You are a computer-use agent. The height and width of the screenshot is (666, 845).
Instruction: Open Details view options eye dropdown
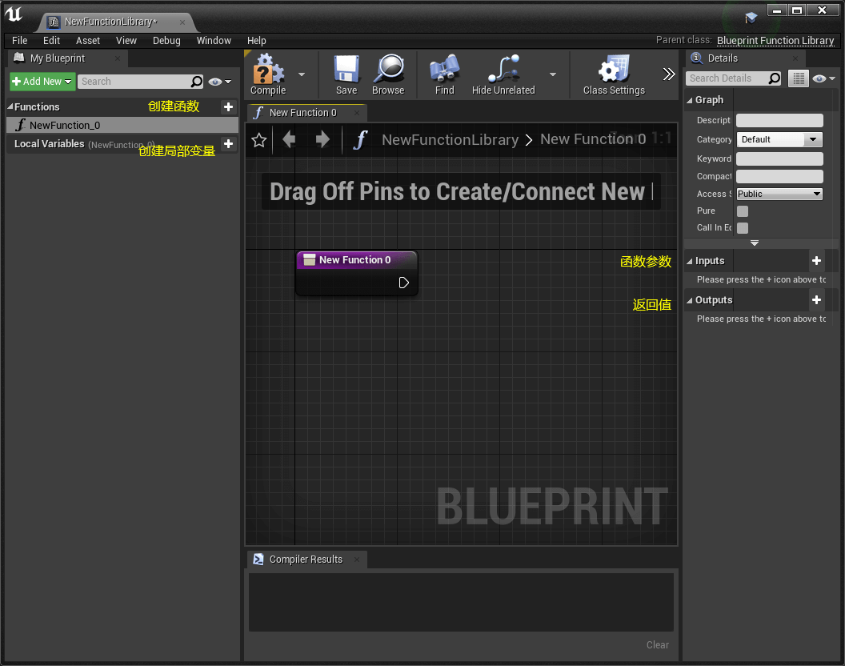[x=823, y=78]
